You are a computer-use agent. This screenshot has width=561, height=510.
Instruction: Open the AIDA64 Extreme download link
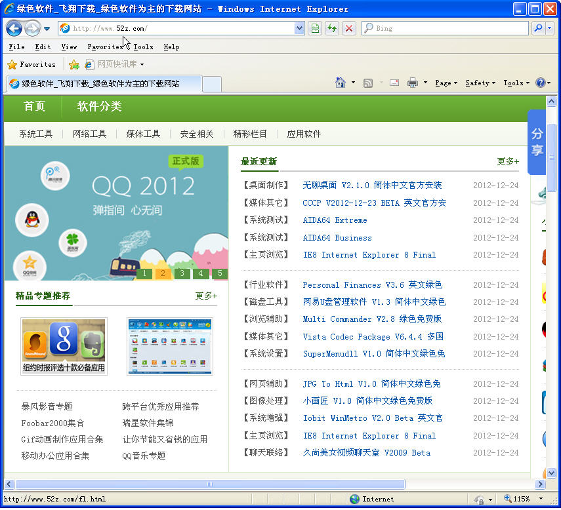[x=335, y=220]
